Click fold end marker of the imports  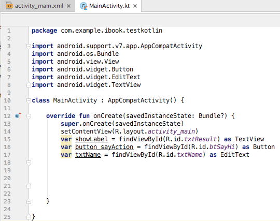coord(29,85)
